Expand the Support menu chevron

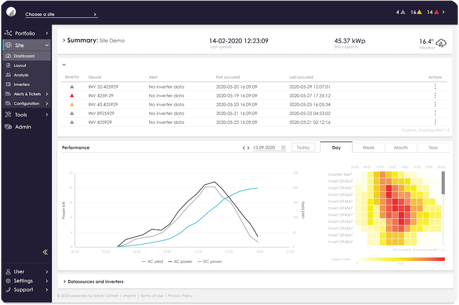click(x=47, y=290)
